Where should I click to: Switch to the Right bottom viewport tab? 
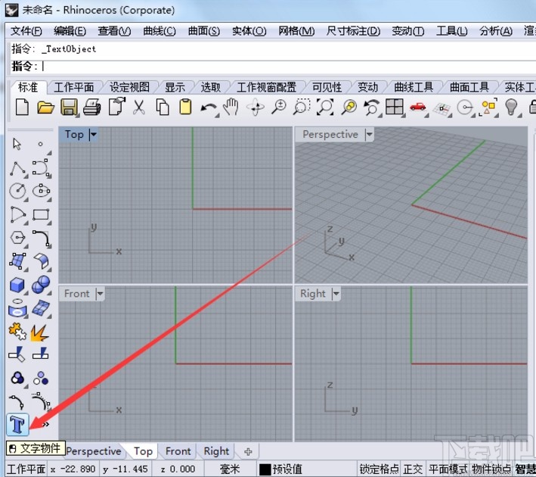coord(216,451)
